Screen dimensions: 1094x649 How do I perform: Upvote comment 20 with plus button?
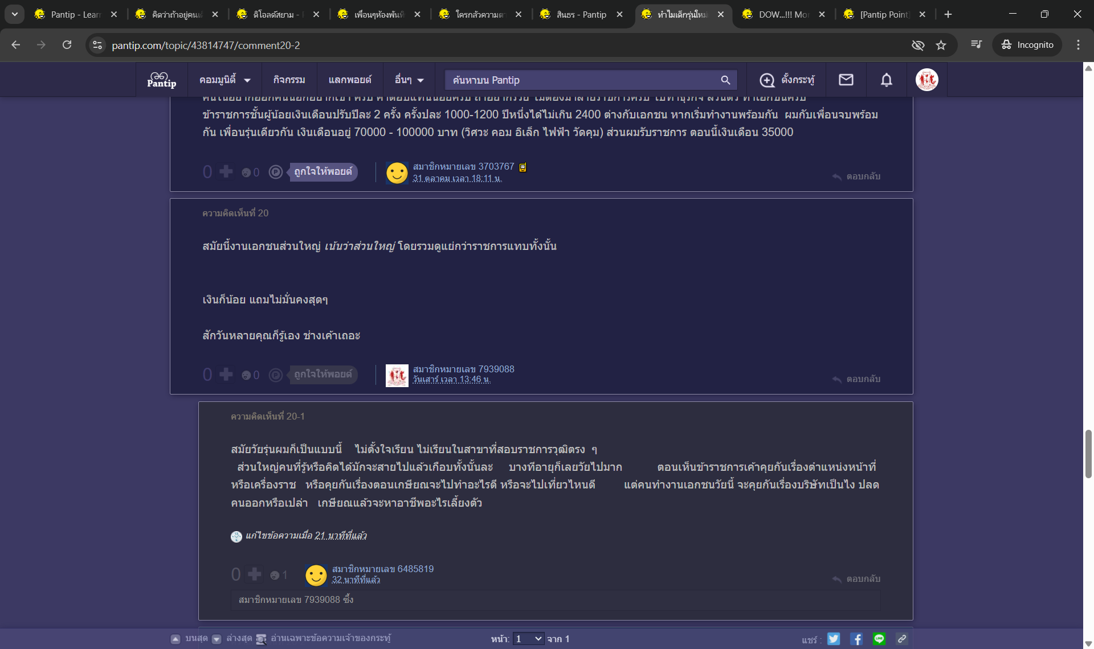coord(226,374)
